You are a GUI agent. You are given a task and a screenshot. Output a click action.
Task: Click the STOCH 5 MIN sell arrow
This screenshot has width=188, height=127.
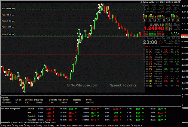tap(54, 108)
